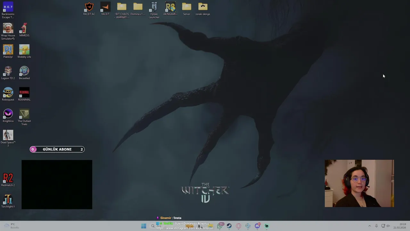Open the Server folder
The image size is (410, 231).
187,9
